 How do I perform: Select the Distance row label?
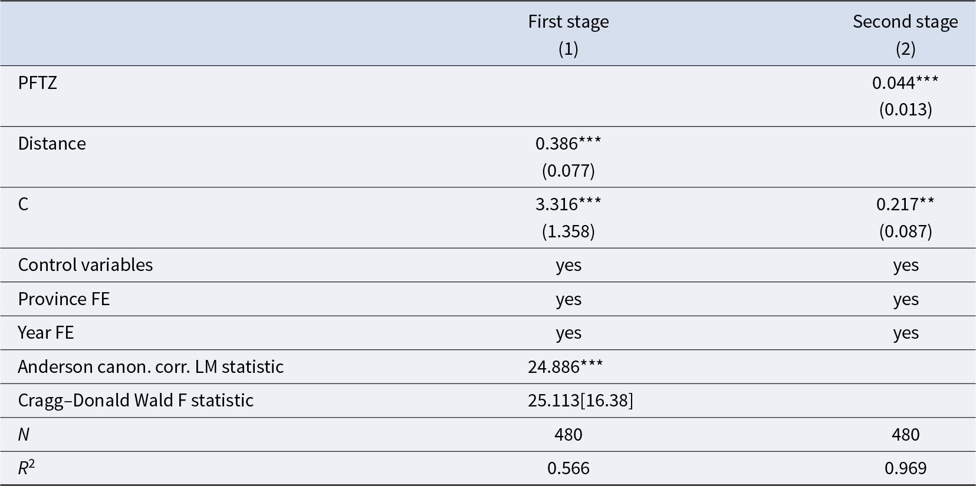[x=52, y=144]
